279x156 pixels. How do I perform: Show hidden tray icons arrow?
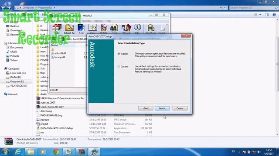tap(239, 152)
